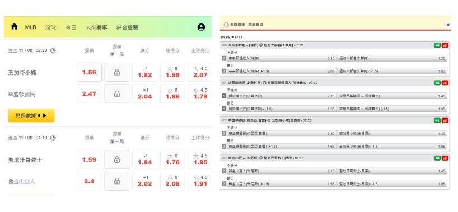Open statistics chart icon for match 200
The height and width of the screenshot is (212, 458).
pyautogui.click(x=445, y=45)
